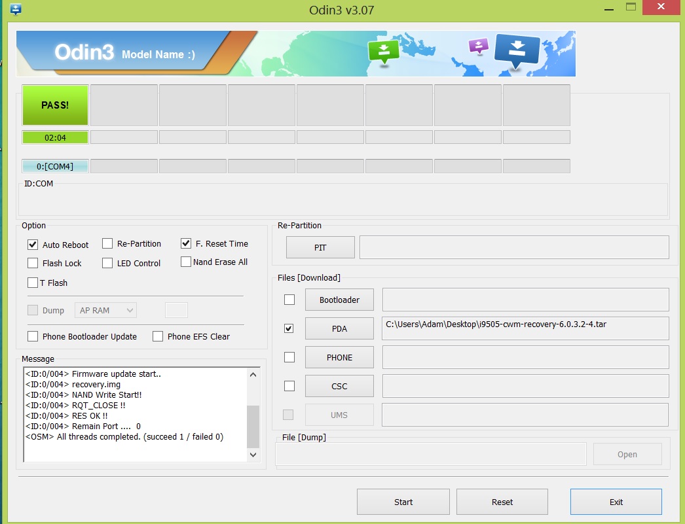The width and height of the screenshot is (685, 524).
Task: Browse for a PDA file
Action: (339, 328)
